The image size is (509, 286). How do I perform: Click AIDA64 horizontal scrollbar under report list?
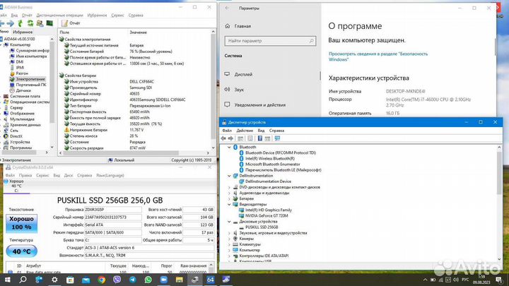pos(121,153)
